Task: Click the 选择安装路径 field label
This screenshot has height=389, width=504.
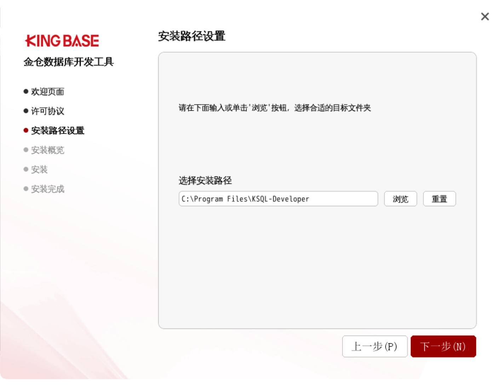Action: coord(205,181)
